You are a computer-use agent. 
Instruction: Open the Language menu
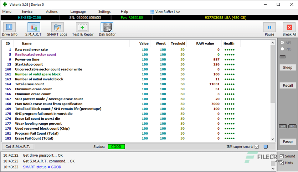pyautogui.click(x=78, y=12)
